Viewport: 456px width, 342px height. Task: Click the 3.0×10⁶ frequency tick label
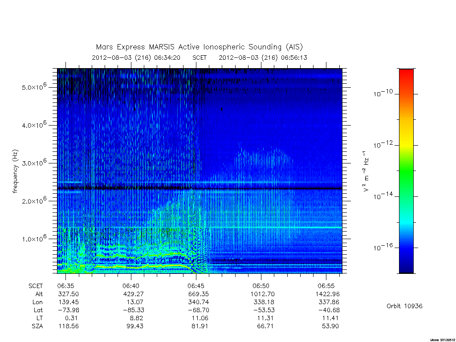pyautogui.click(x=34, y=163)
